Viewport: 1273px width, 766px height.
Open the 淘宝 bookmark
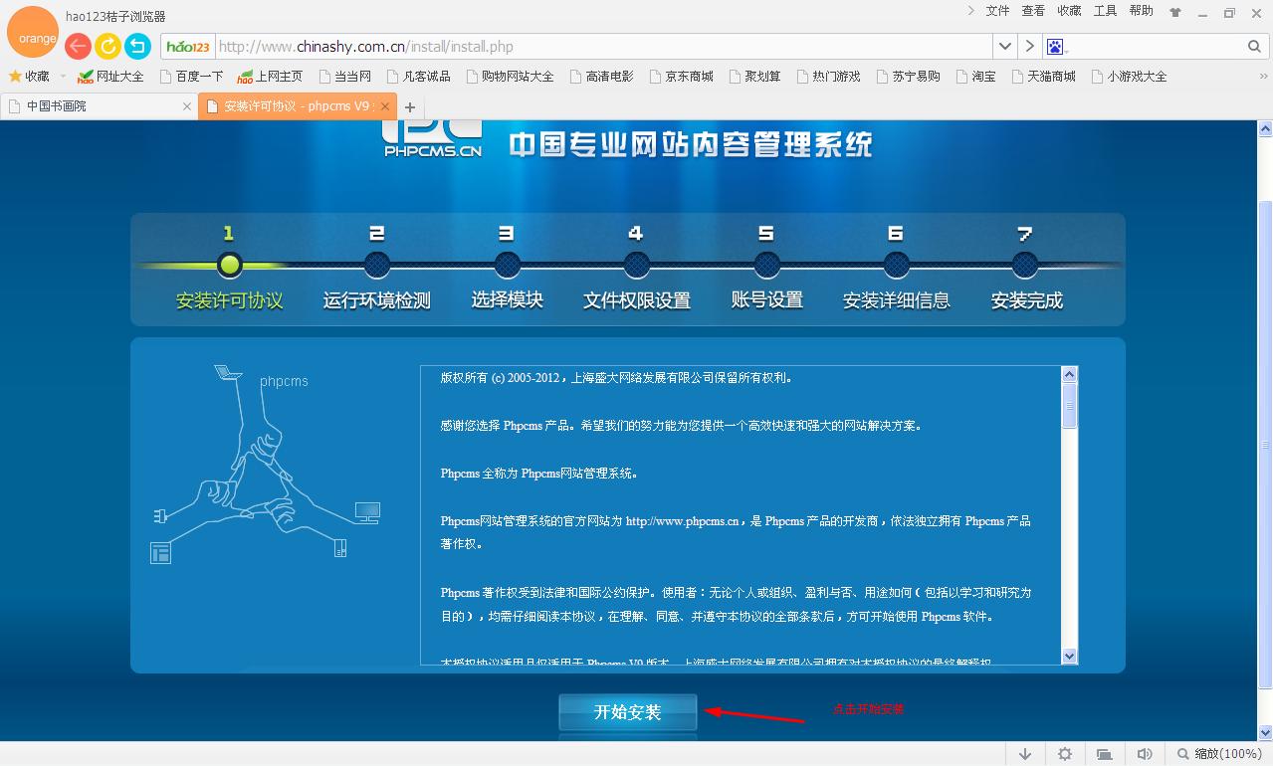pyautogui.click(x=975, y=77)
